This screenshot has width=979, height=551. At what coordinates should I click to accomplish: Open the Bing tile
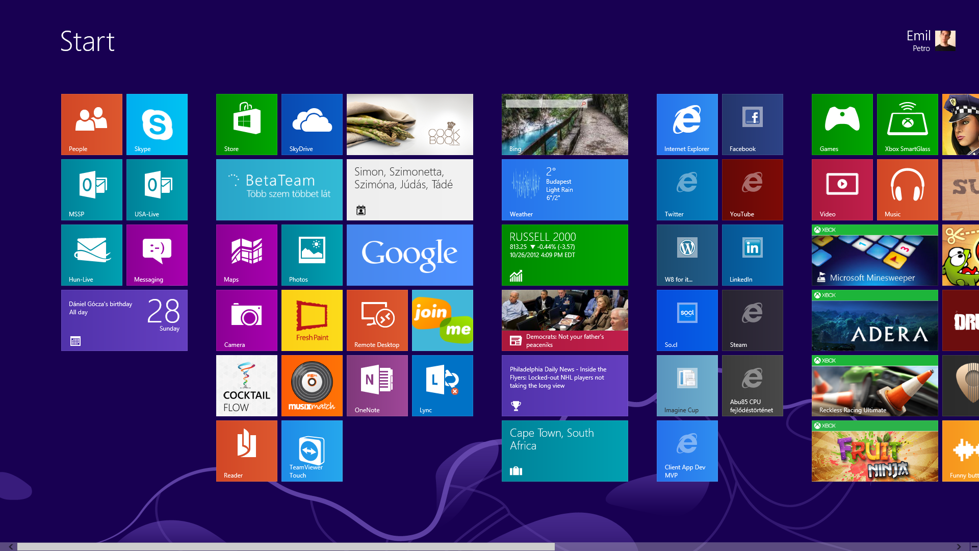pos(565,124)
